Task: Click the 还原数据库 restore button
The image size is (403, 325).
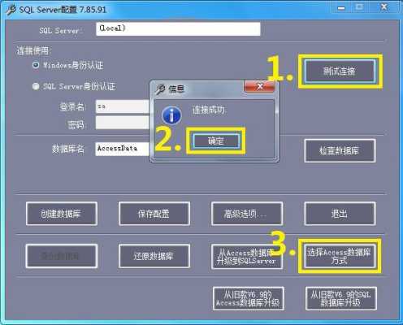Action: point(154,256)
